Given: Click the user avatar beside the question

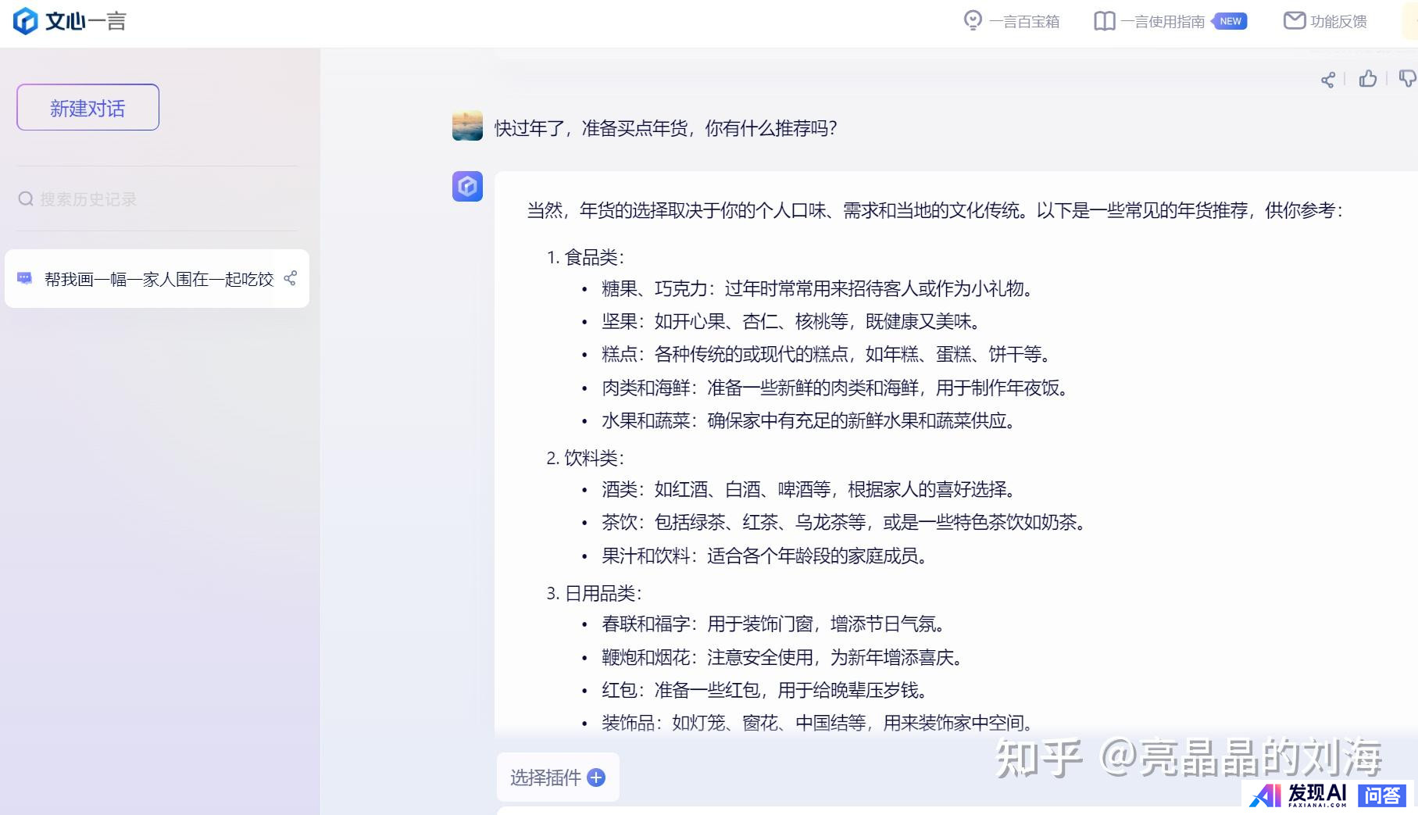Looking at the screenshot, I should pyautogui.click(x=467, y=126).
